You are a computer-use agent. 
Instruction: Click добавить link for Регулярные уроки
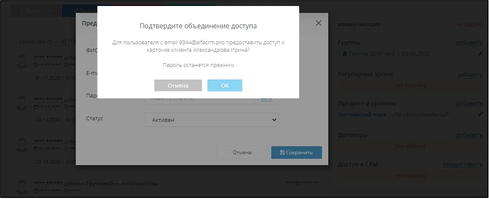(470, 75)
